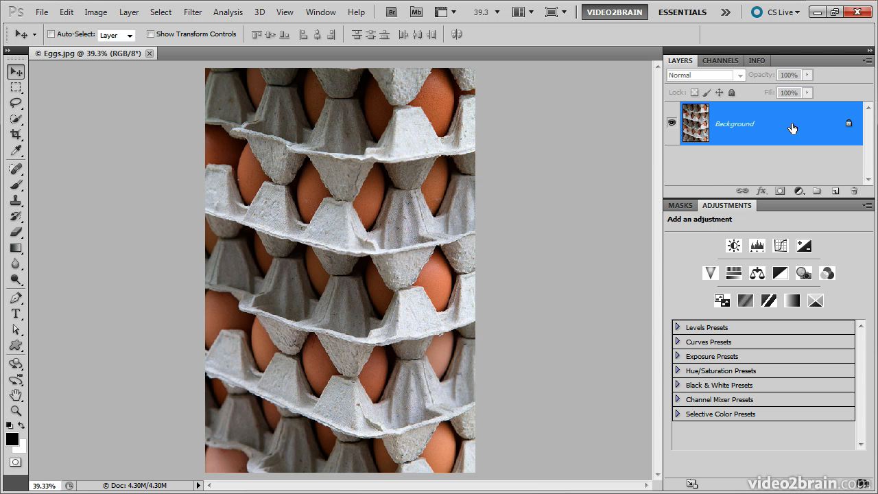This screenshot has width=878, height=494.
Task: Select the Crop tool
Action: click(16, 134)
